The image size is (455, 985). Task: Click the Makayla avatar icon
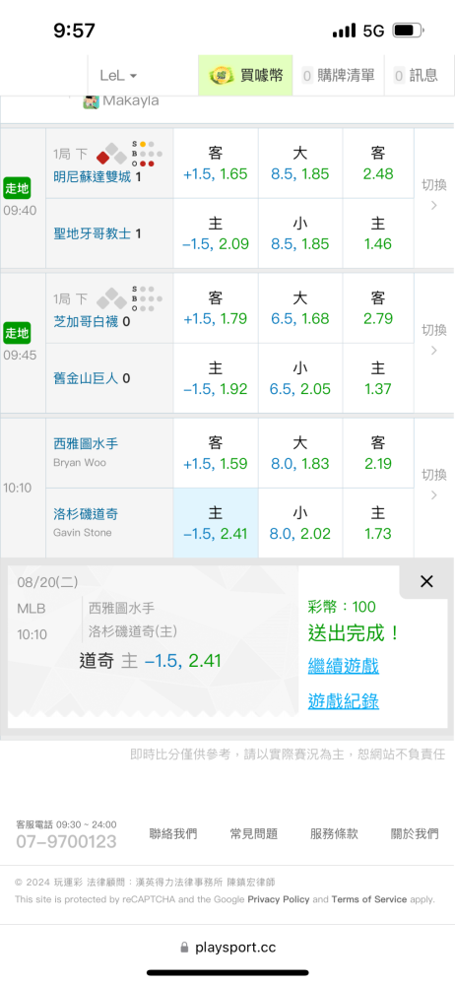pos(92,101)
